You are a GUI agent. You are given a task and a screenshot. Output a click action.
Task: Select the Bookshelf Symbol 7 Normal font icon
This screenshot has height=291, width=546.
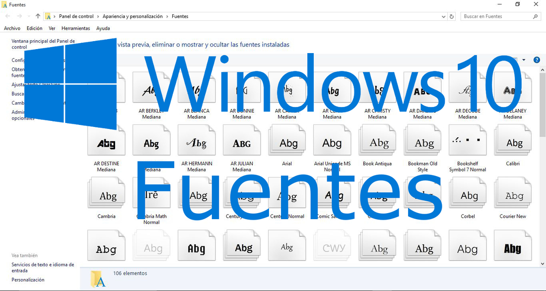[x=468, y=140]
